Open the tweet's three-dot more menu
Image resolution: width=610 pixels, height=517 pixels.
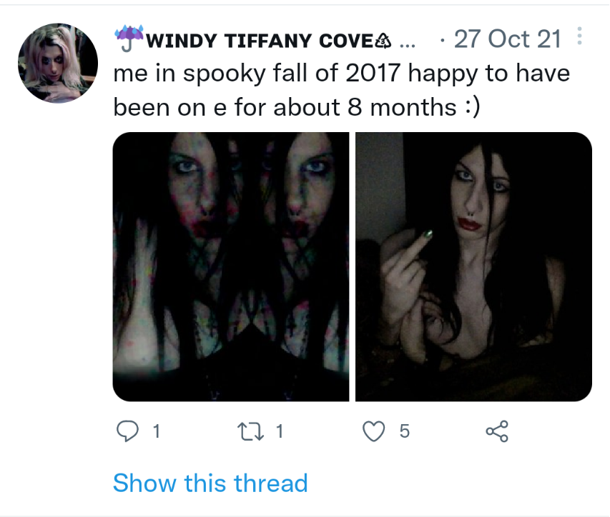point(579,36)
